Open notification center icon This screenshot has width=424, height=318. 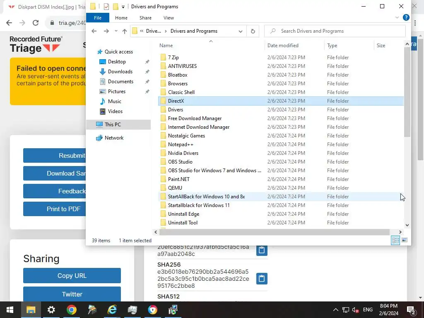point(411,310)
